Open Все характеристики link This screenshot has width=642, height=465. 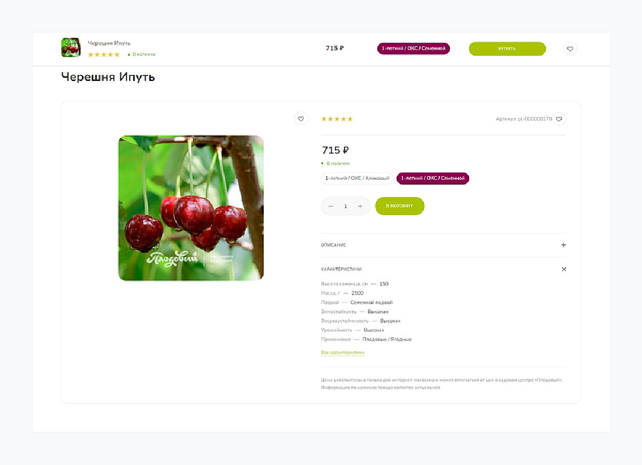(x=342, y=352)
